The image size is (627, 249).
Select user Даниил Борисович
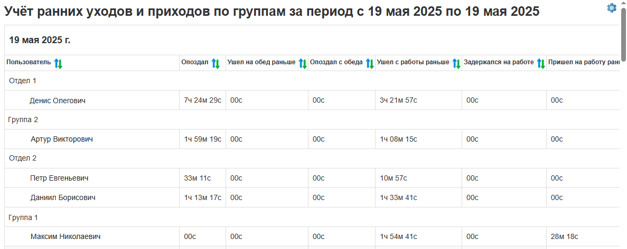point(63,197)
